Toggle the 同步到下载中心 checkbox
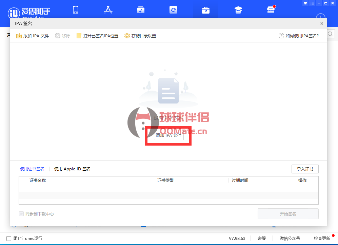Viewport: 338px width, 245px height. [x=21, y=214]
